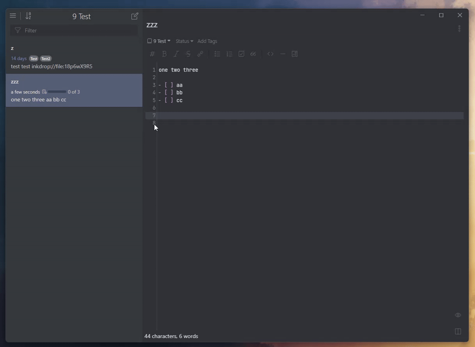The image size is (475, 347).
Task: Insert a link
Action: [200, 54]
